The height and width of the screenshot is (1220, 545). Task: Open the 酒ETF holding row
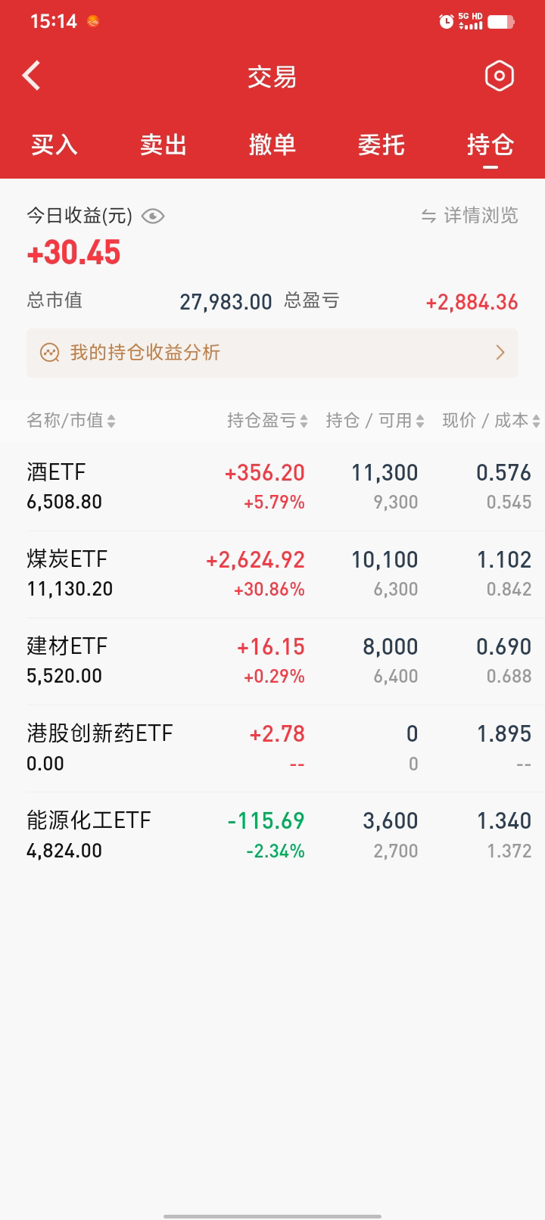point(272,487)
